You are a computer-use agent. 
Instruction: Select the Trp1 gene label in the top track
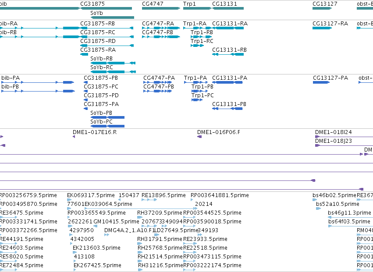(190, 4)
